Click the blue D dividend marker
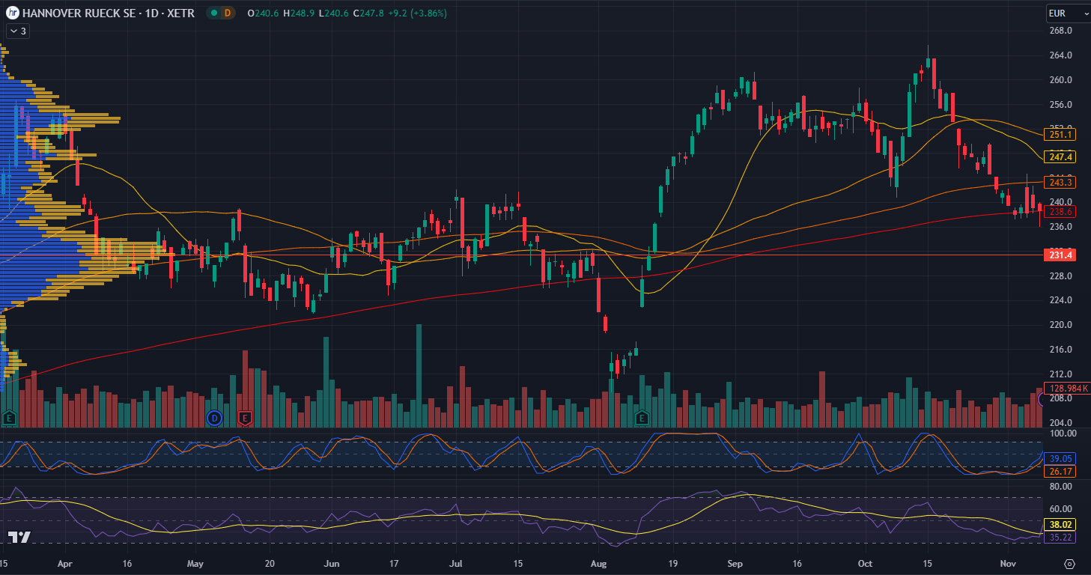The height and width of the screenshot is (575, 1091). point(214,417)
